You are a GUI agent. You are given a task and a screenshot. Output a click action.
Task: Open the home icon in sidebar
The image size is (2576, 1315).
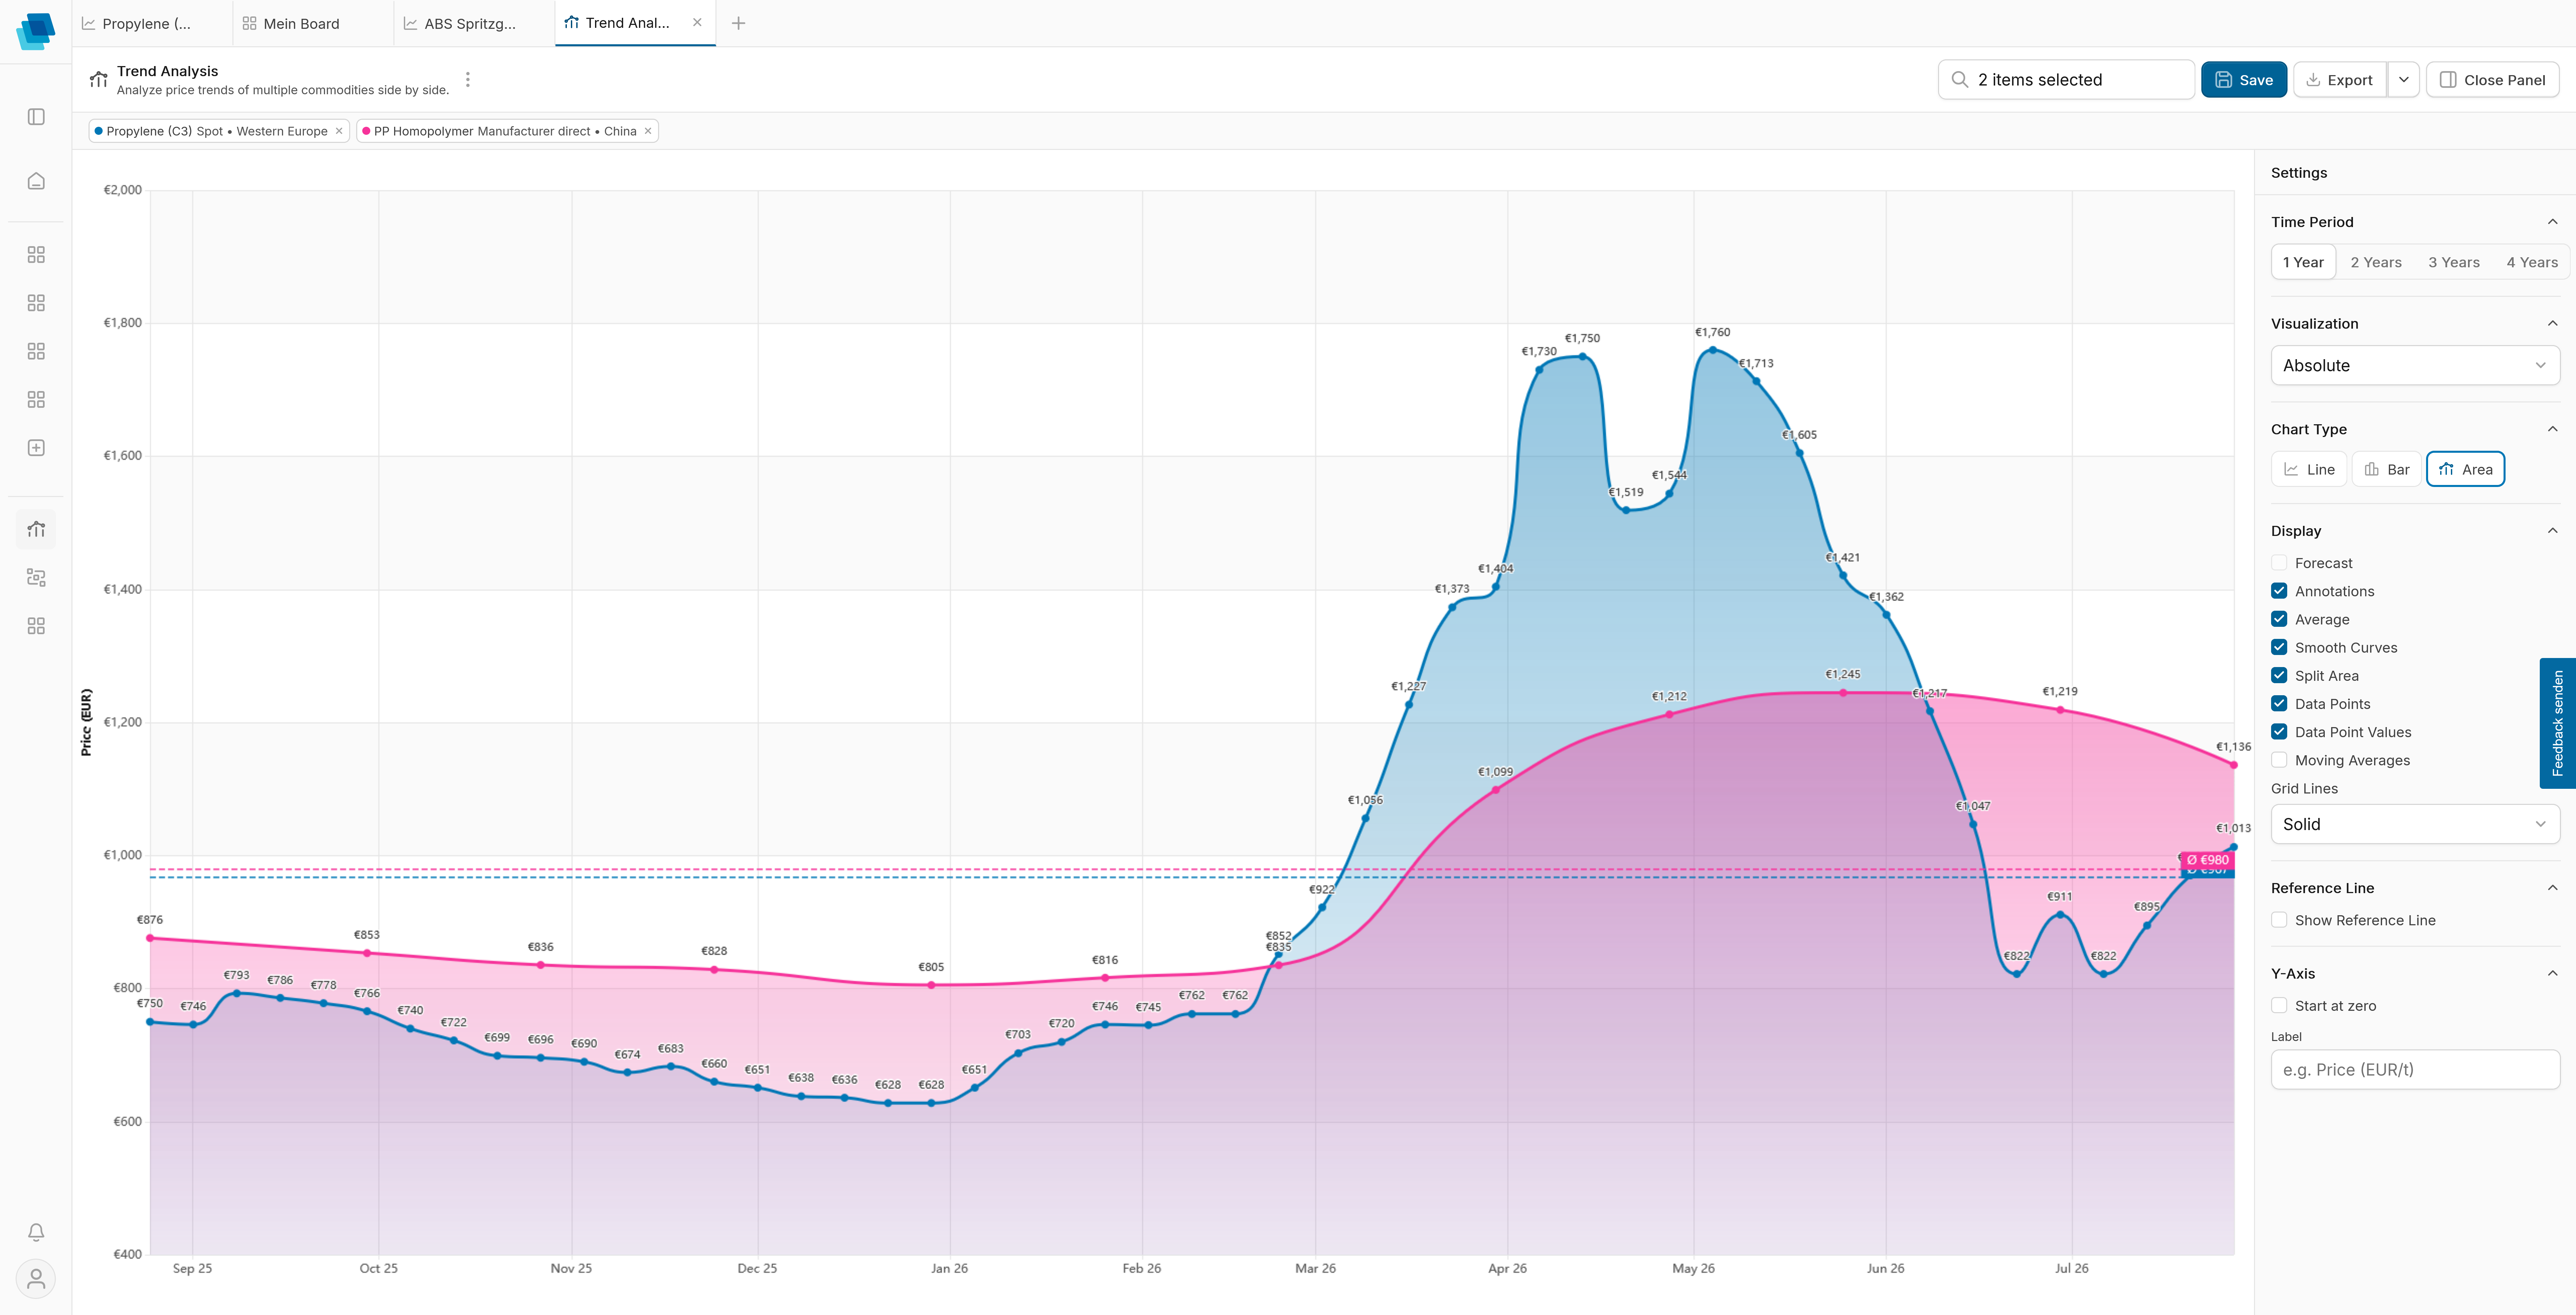(x=36, y=181)
